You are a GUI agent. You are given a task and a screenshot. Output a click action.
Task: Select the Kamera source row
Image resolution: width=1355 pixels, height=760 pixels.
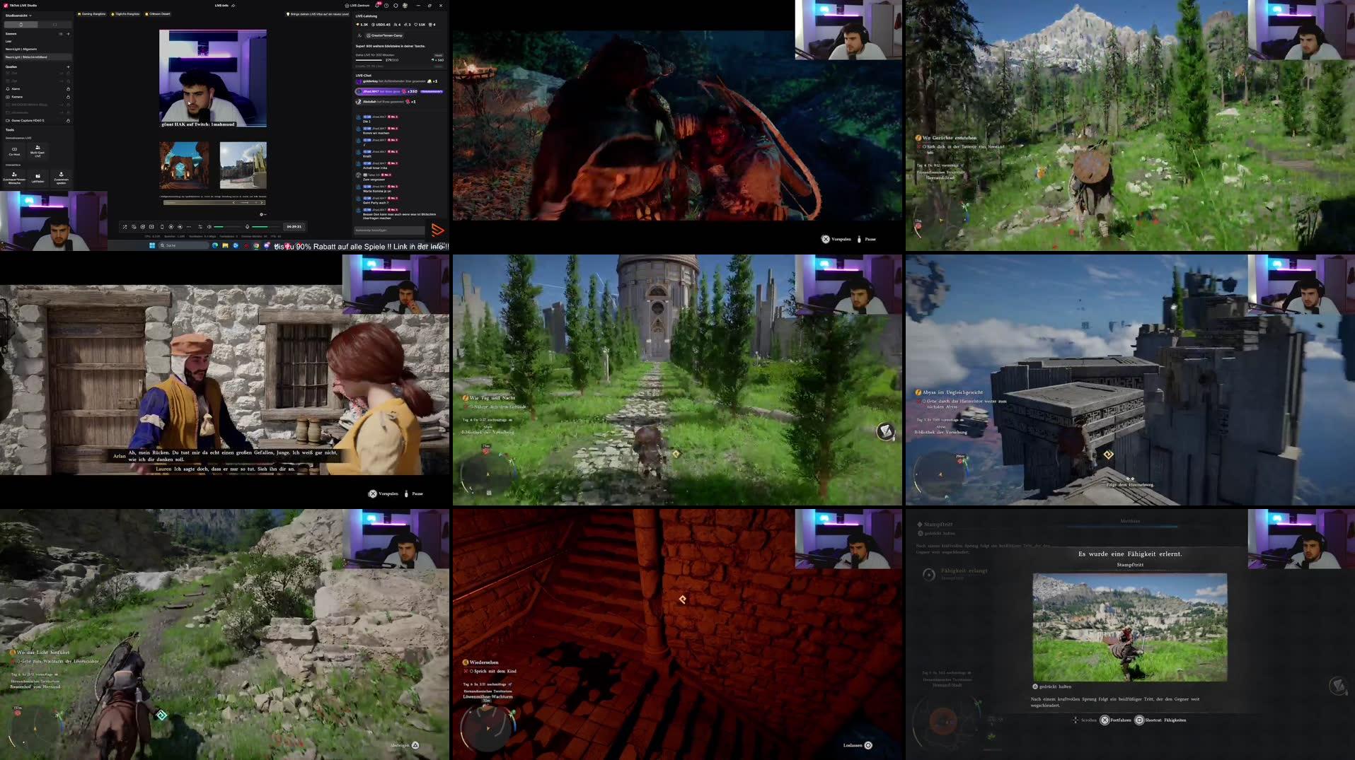(37, 97)
